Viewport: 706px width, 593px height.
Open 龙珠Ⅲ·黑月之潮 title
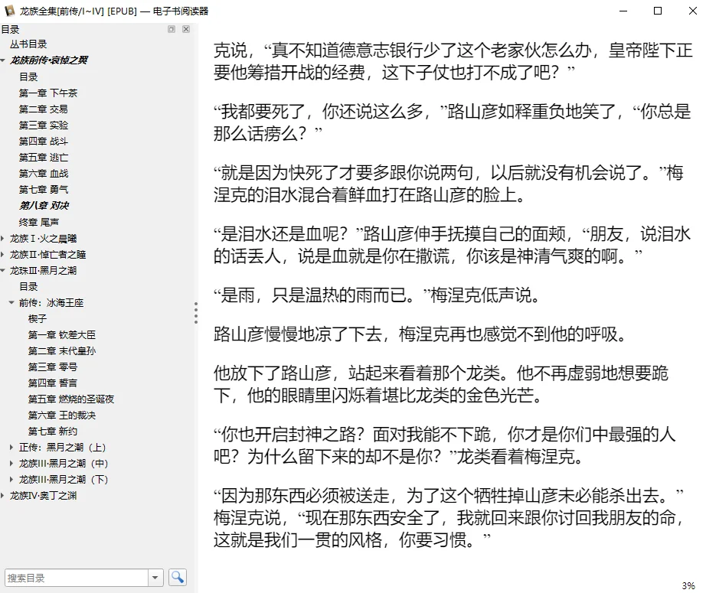pyautogui.click(x=43, y=271)
